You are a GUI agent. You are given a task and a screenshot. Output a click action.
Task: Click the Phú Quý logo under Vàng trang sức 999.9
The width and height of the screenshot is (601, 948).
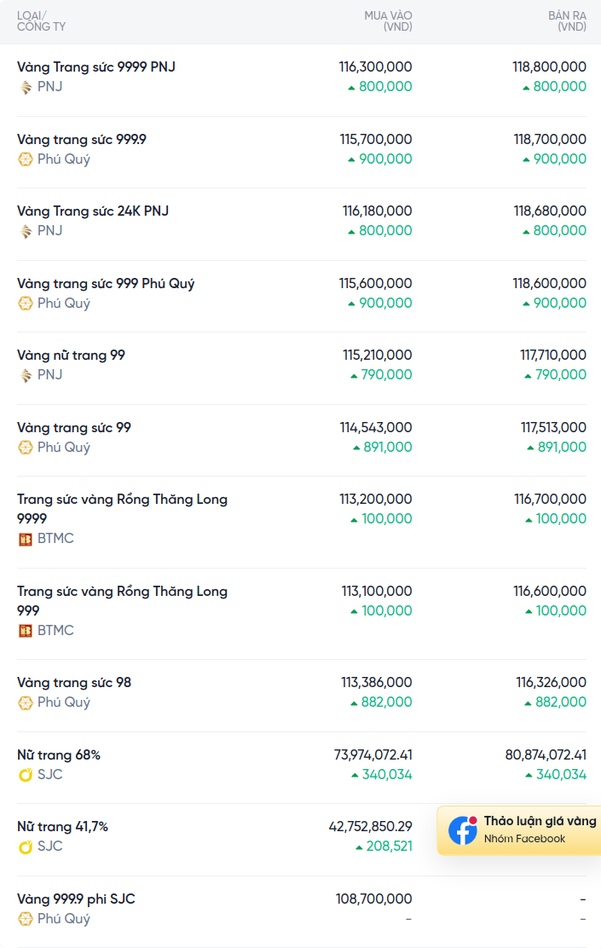coord(26,159)
